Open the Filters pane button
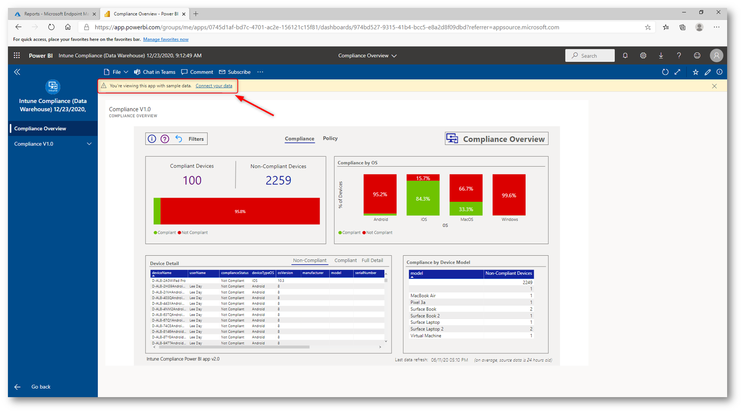Image resolution: width=743 pixels, height=413 pixels. [x=196, y=139]
